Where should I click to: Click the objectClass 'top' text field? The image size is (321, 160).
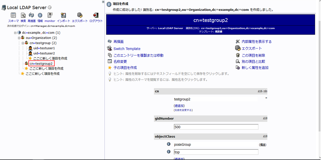coord(216,152)
